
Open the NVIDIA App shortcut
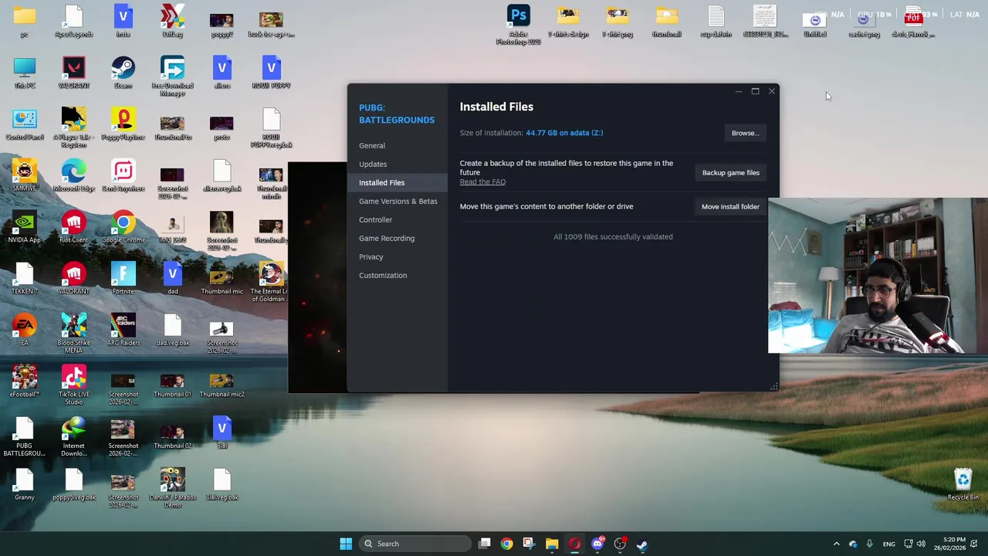tap(24, 228)
